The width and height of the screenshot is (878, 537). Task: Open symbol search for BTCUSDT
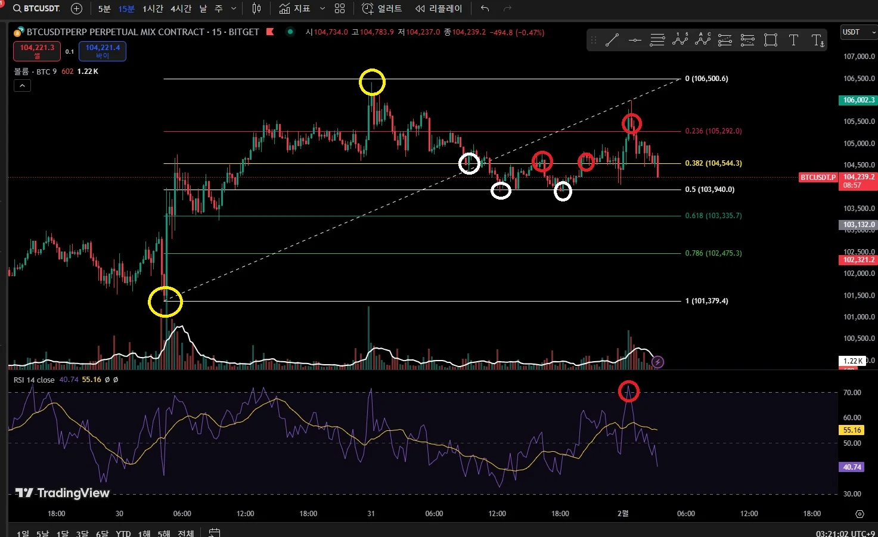tap(36, 8)
